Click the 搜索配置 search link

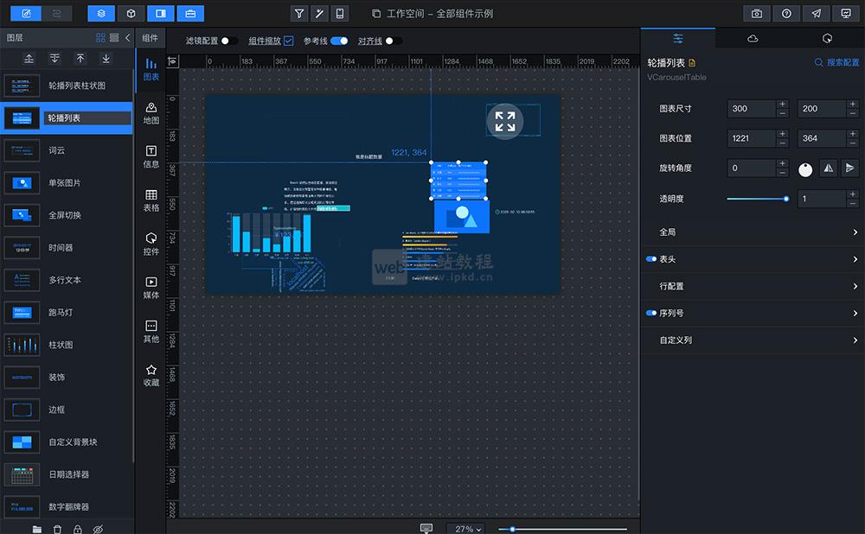click(x=835, y=62)
